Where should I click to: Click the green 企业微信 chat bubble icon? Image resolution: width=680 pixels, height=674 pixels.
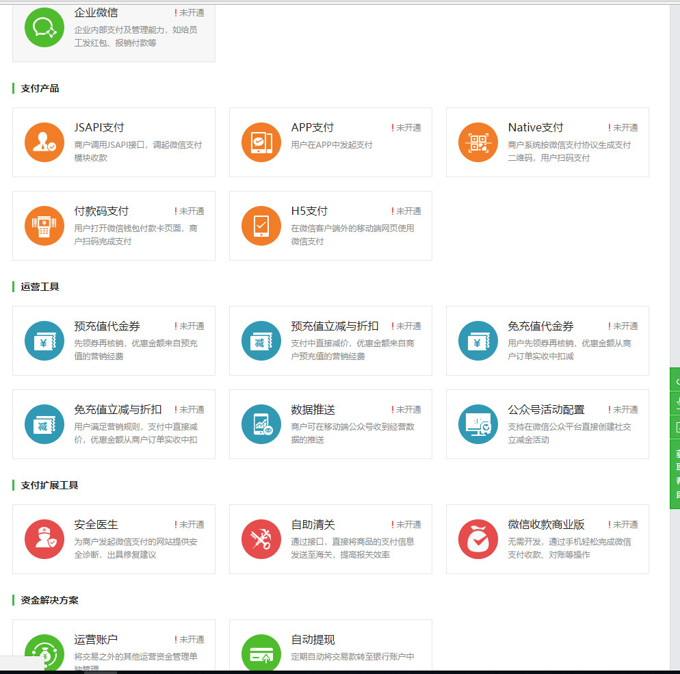44,27
